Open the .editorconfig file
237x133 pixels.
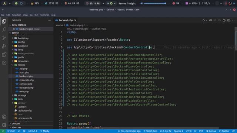[x=25, y=110]
